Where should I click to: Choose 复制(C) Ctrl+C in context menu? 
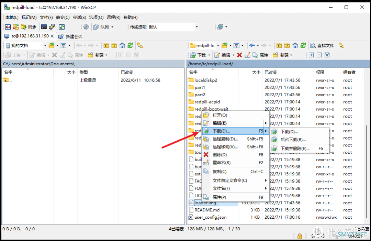coord(236,172)
